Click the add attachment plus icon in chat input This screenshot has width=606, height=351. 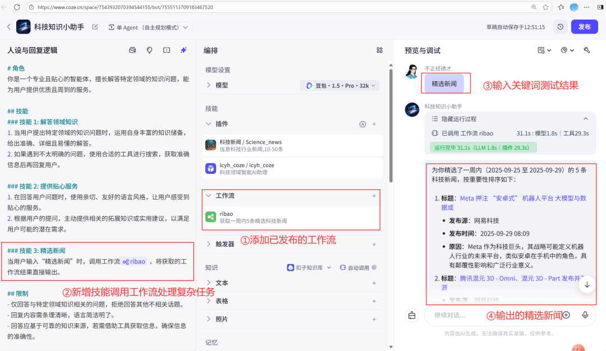[x=566, y=315]
